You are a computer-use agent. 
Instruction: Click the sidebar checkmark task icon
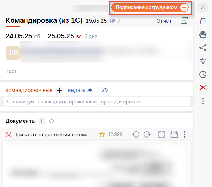click(203, 61)
